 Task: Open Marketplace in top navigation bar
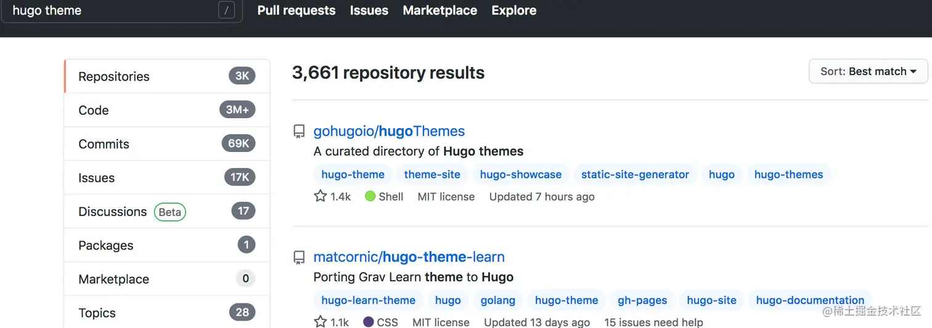[439, 10]
